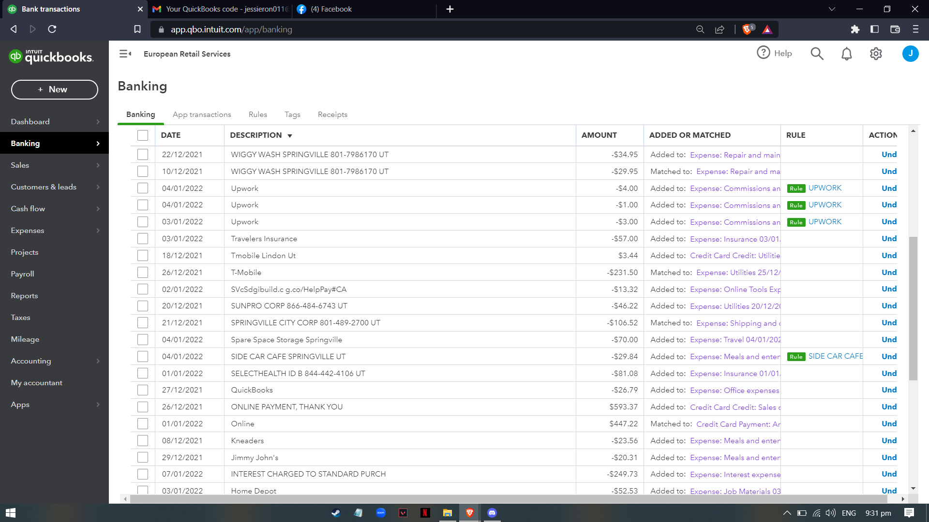The width and height of the screenshot is (929, 522).
Task: Open Steam from the taskbar
Action: point(335,513)
